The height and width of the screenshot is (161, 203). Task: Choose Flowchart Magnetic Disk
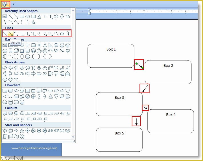(11, 102)
